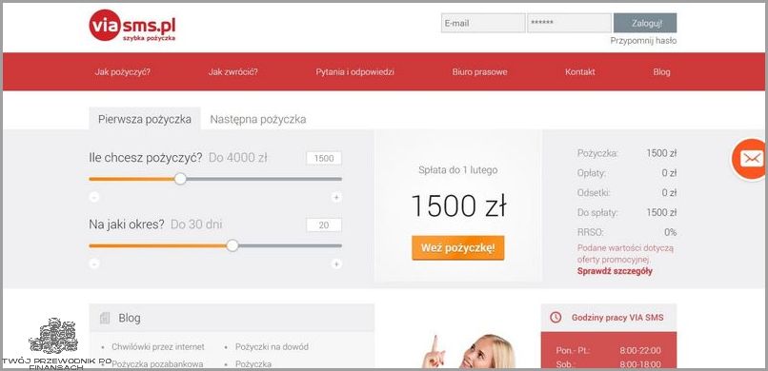
Task: Click the Godziny pracy VIA SMS heading
Action: 617,317
